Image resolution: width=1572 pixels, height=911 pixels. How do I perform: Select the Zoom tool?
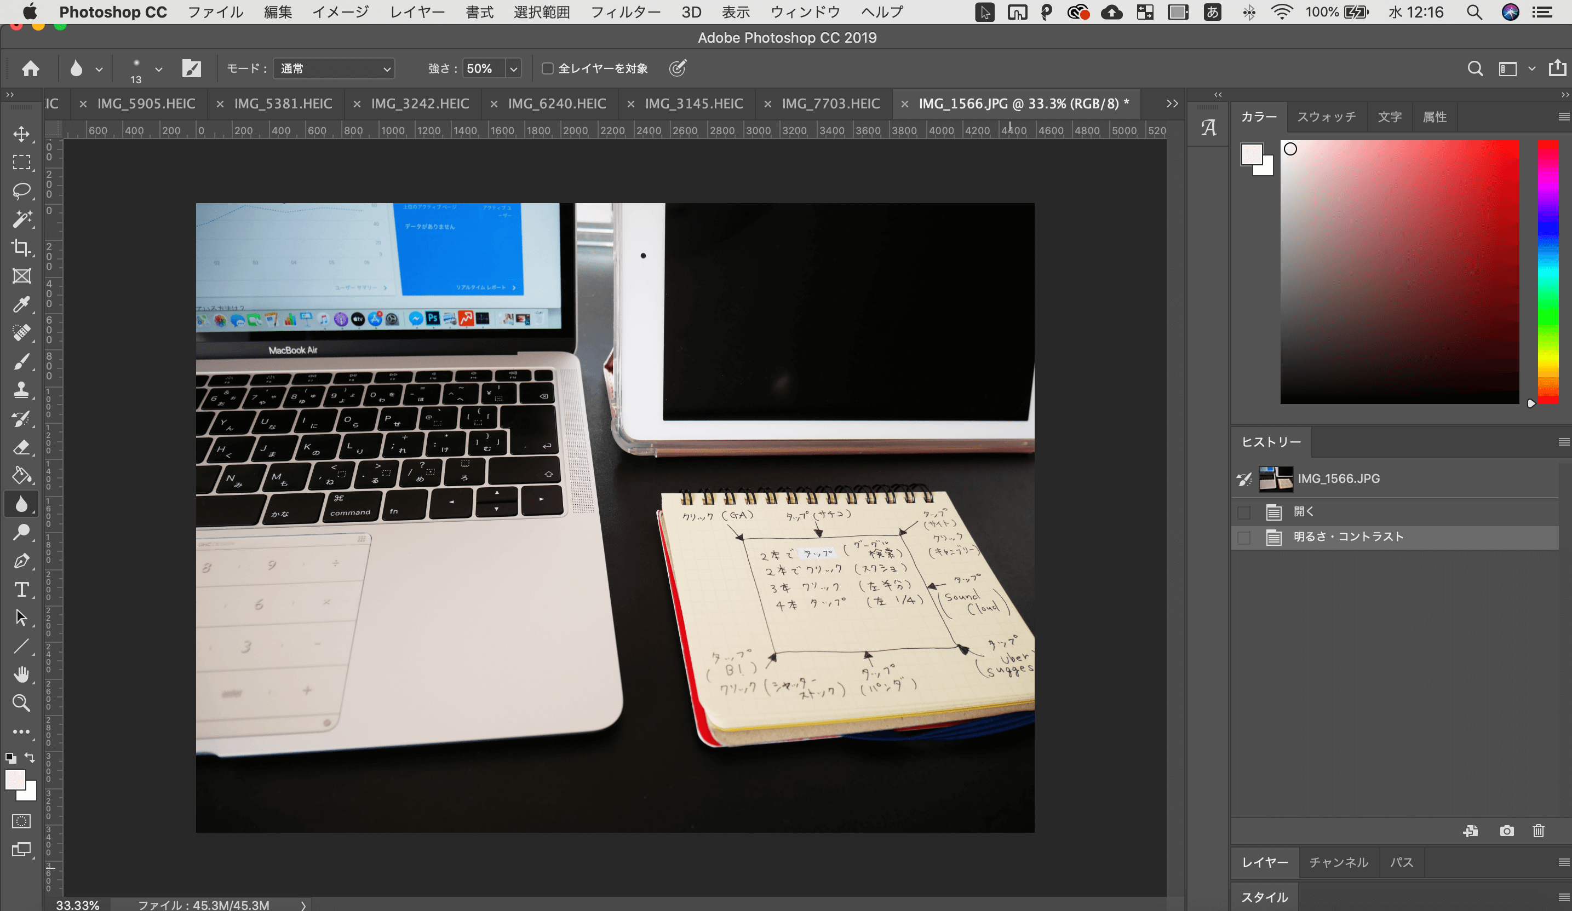pos(22,703)
